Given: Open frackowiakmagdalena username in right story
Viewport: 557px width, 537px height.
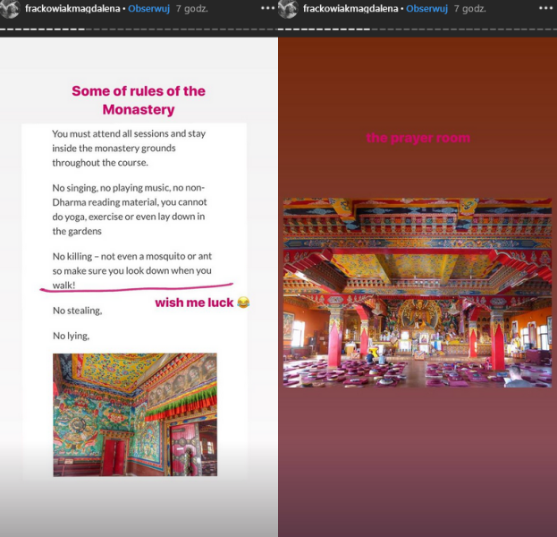Looking at the screenshot, I should click(x=350, y=9).
